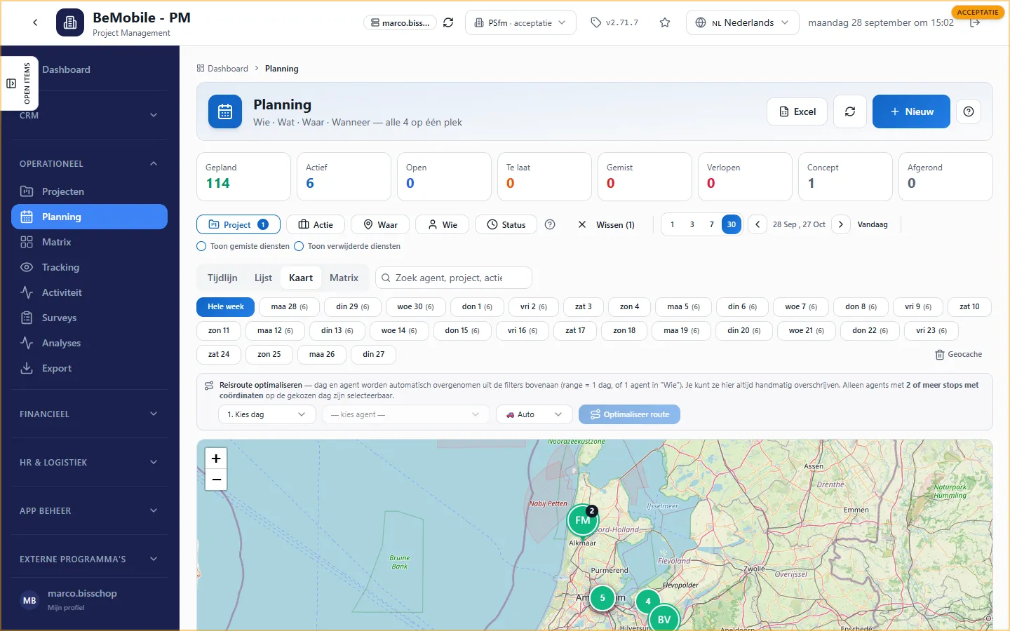Select day chip maa 28
This screenshot has height=631, width=1010.
290,306
